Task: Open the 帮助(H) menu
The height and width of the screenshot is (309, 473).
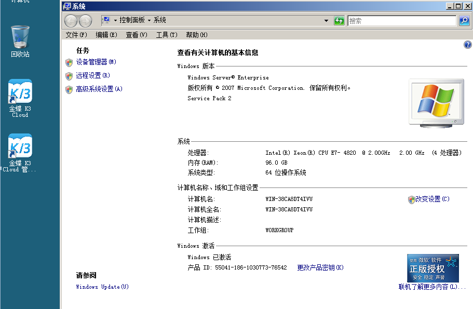Action: coord(197,35)
